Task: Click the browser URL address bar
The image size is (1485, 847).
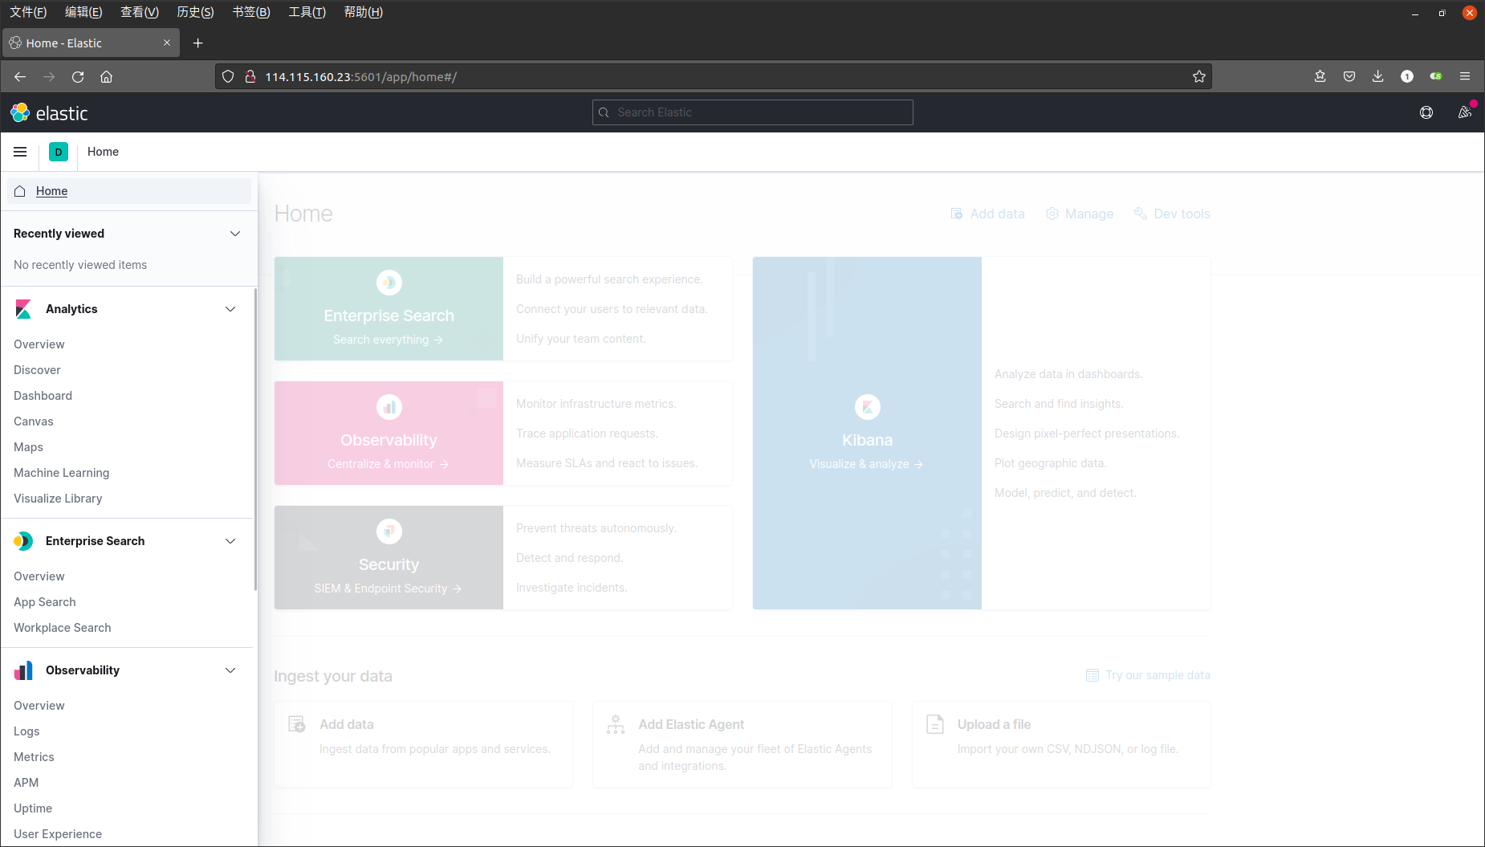Action: point(713,76)
